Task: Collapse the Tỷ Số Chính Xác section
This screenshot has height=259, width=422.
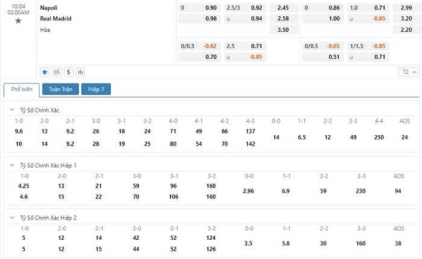Action: (13, 110)
